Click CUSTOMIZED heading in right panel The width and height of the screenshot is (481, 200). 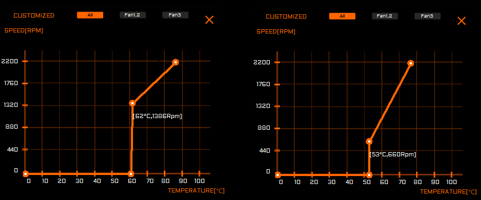(286, 16)
